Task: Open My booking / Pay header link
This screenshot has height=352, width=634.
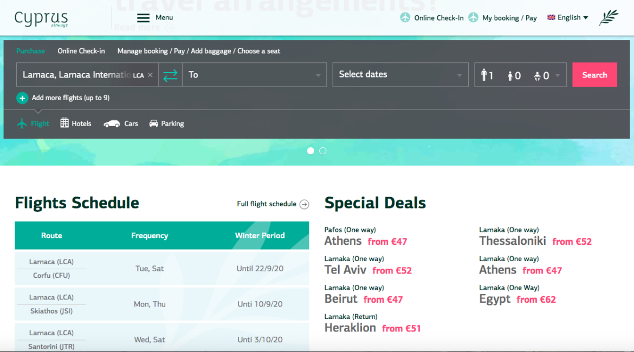Action: click(509, 18)
